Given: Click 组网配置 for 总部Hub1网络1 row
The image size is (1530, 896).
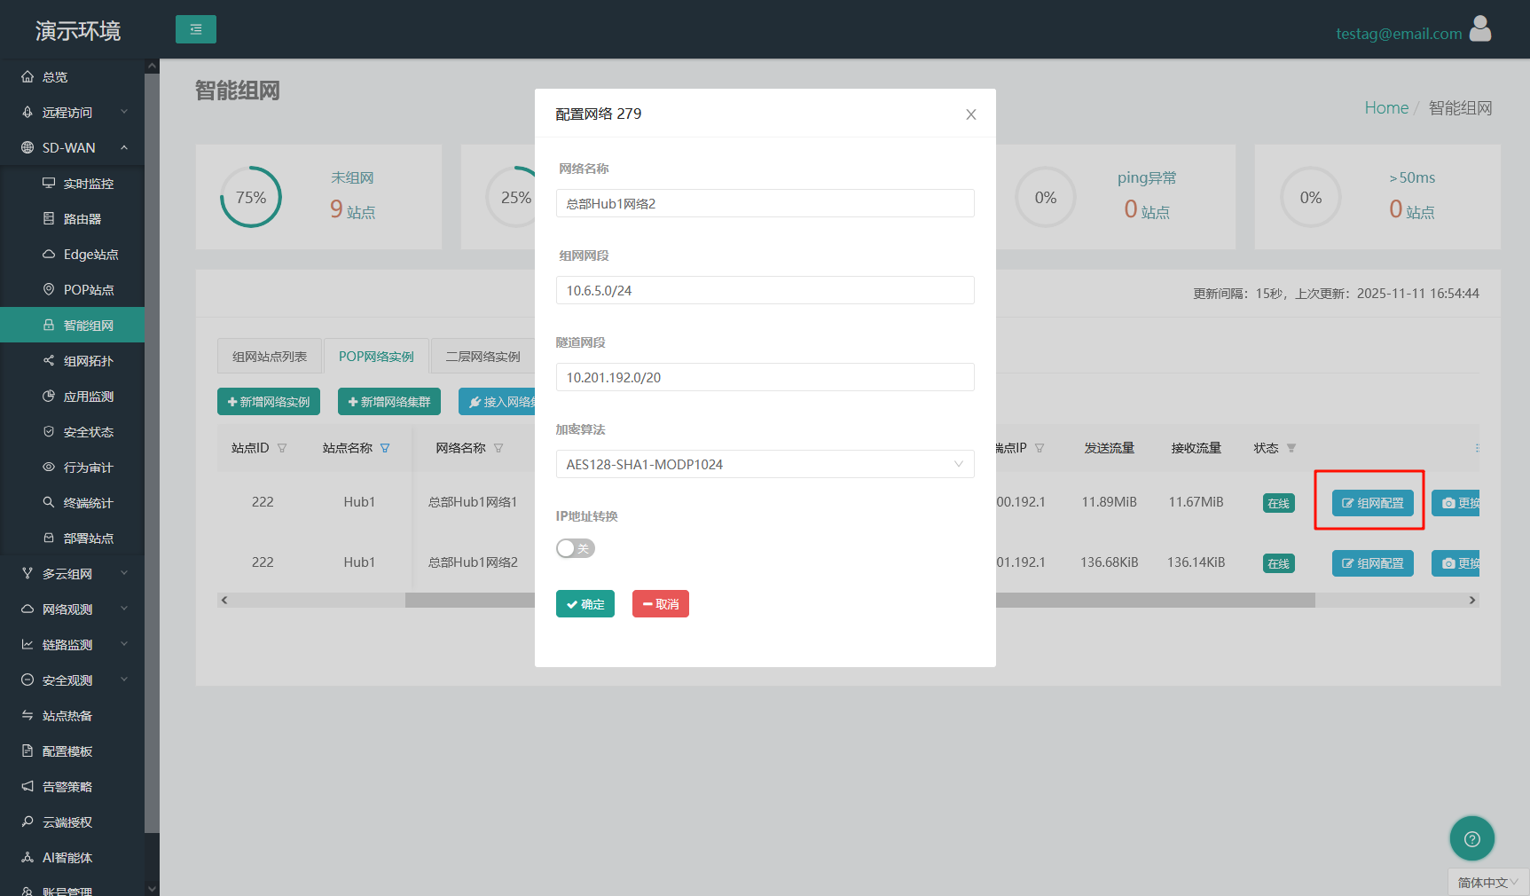Looking at the screenshot, I should (x=1373, y=503).
